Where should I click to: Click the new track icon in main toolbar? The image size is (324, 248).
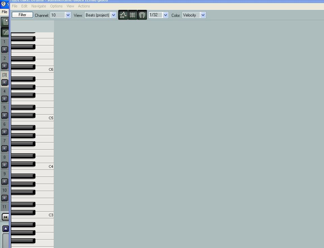tap(5, 22)
